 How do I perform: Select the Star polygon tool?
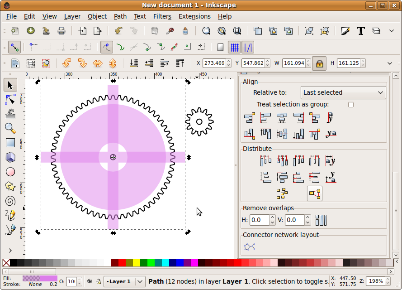(x=10, y=187)
